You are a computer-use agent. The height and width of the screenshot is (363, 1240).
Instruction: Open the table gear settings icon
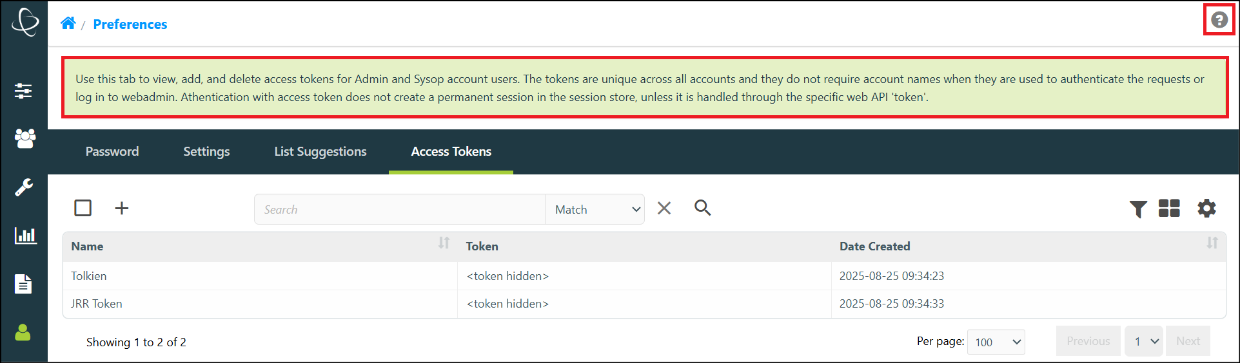(x=1206, y=208)
